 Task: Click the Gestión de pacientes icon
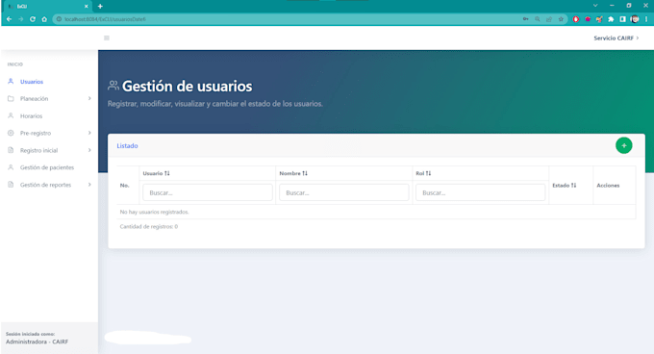(11, 167)
